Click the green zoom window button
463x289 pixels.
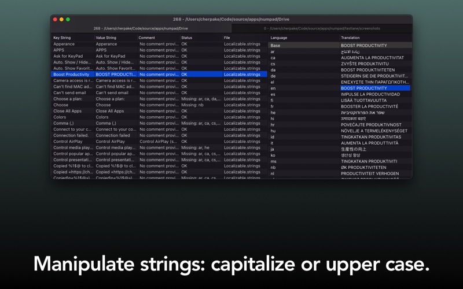point(68,20)
